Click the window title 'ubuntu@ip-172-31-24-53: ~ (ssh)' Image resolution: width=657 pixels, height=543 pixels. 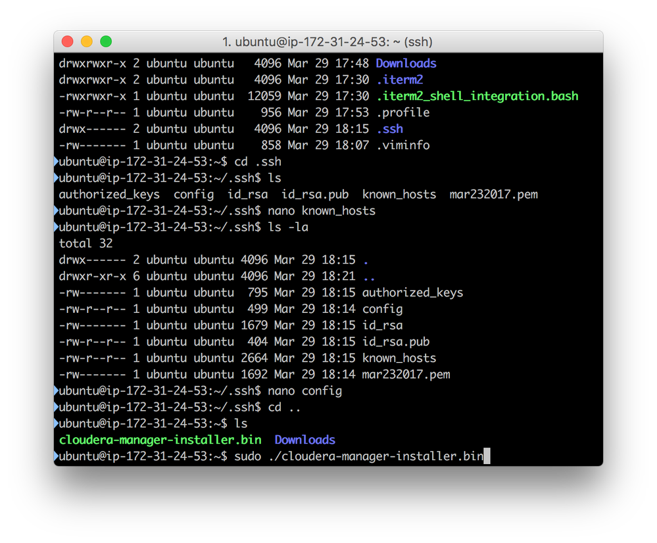[x=328, y=41]
